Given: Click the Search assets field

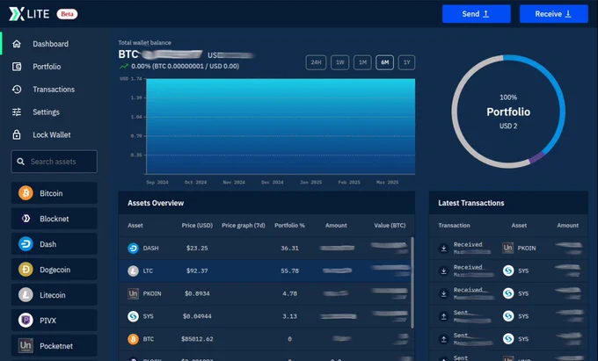Looking at the screenshot, I should point(55,162).
